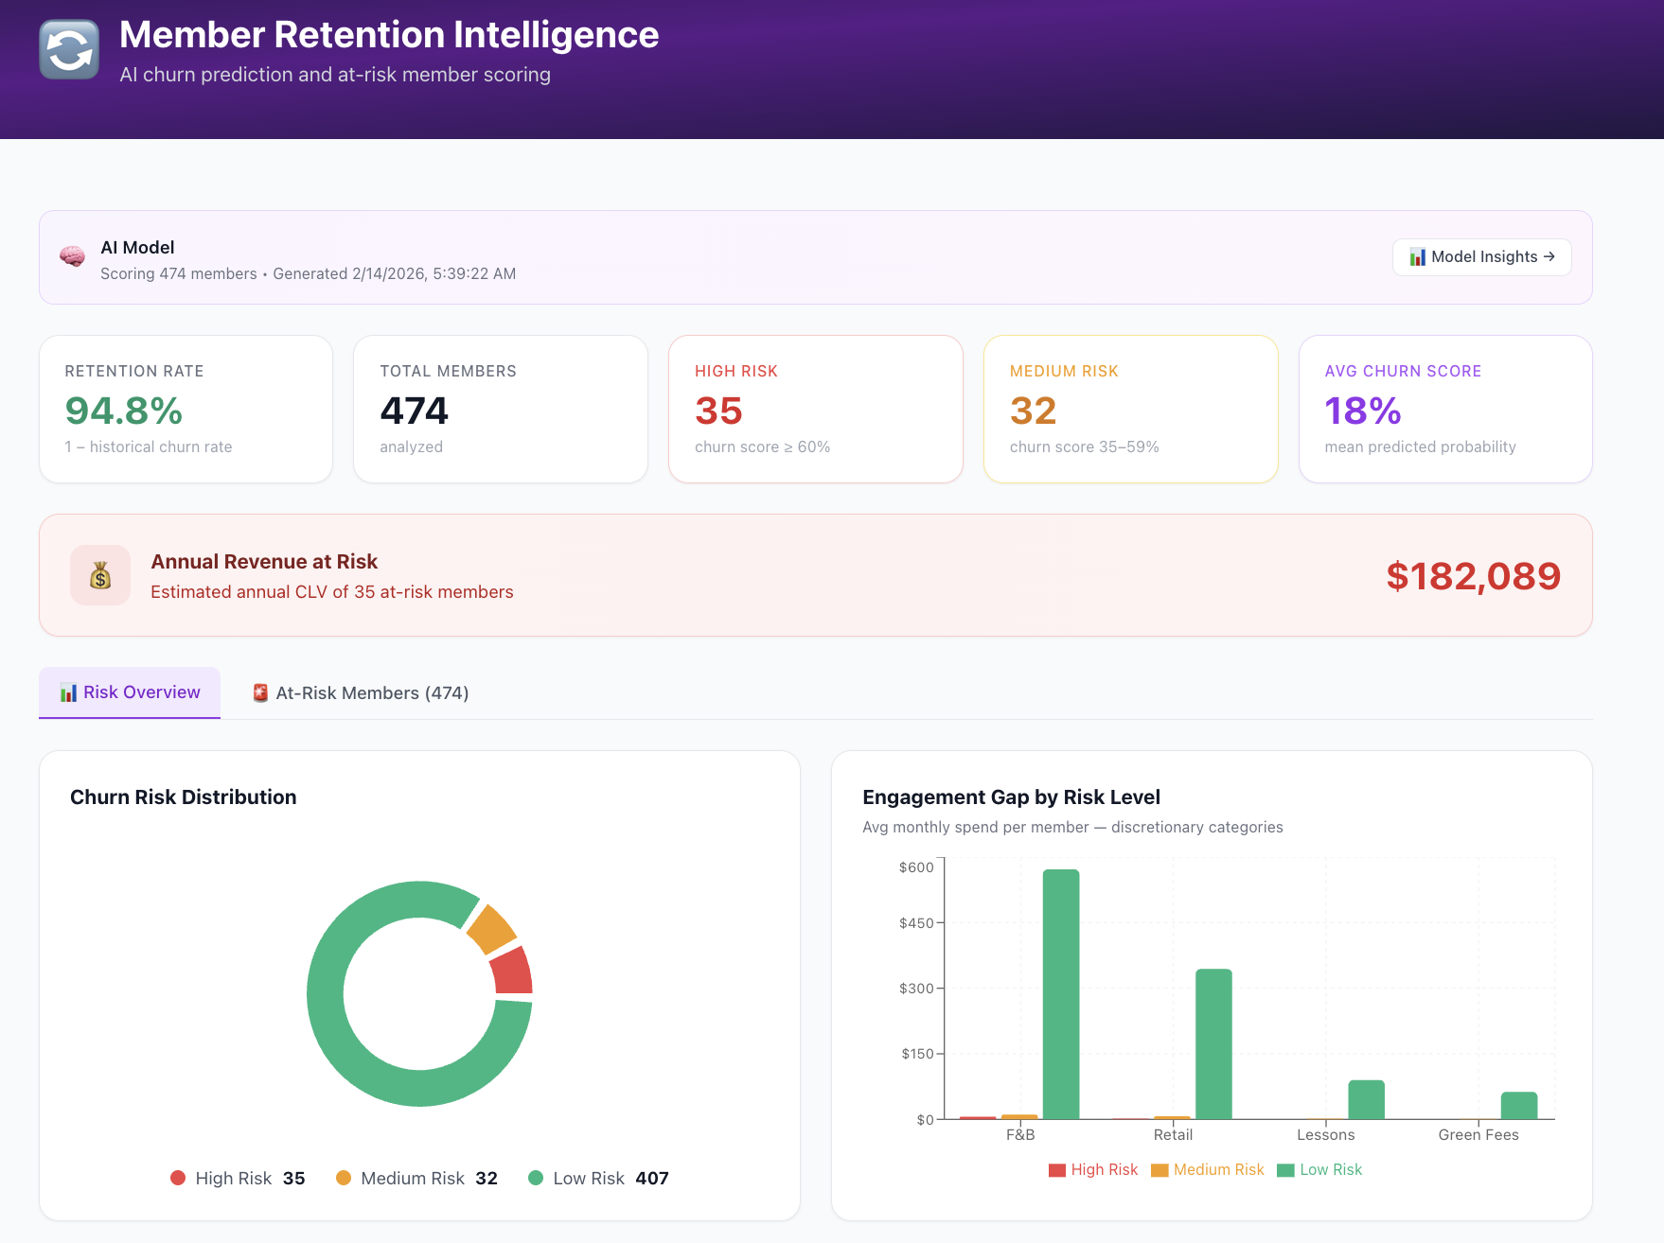Screen dimensions: 1664x1243
Task: Click the sync logo in the header
Action: [68, 48]
